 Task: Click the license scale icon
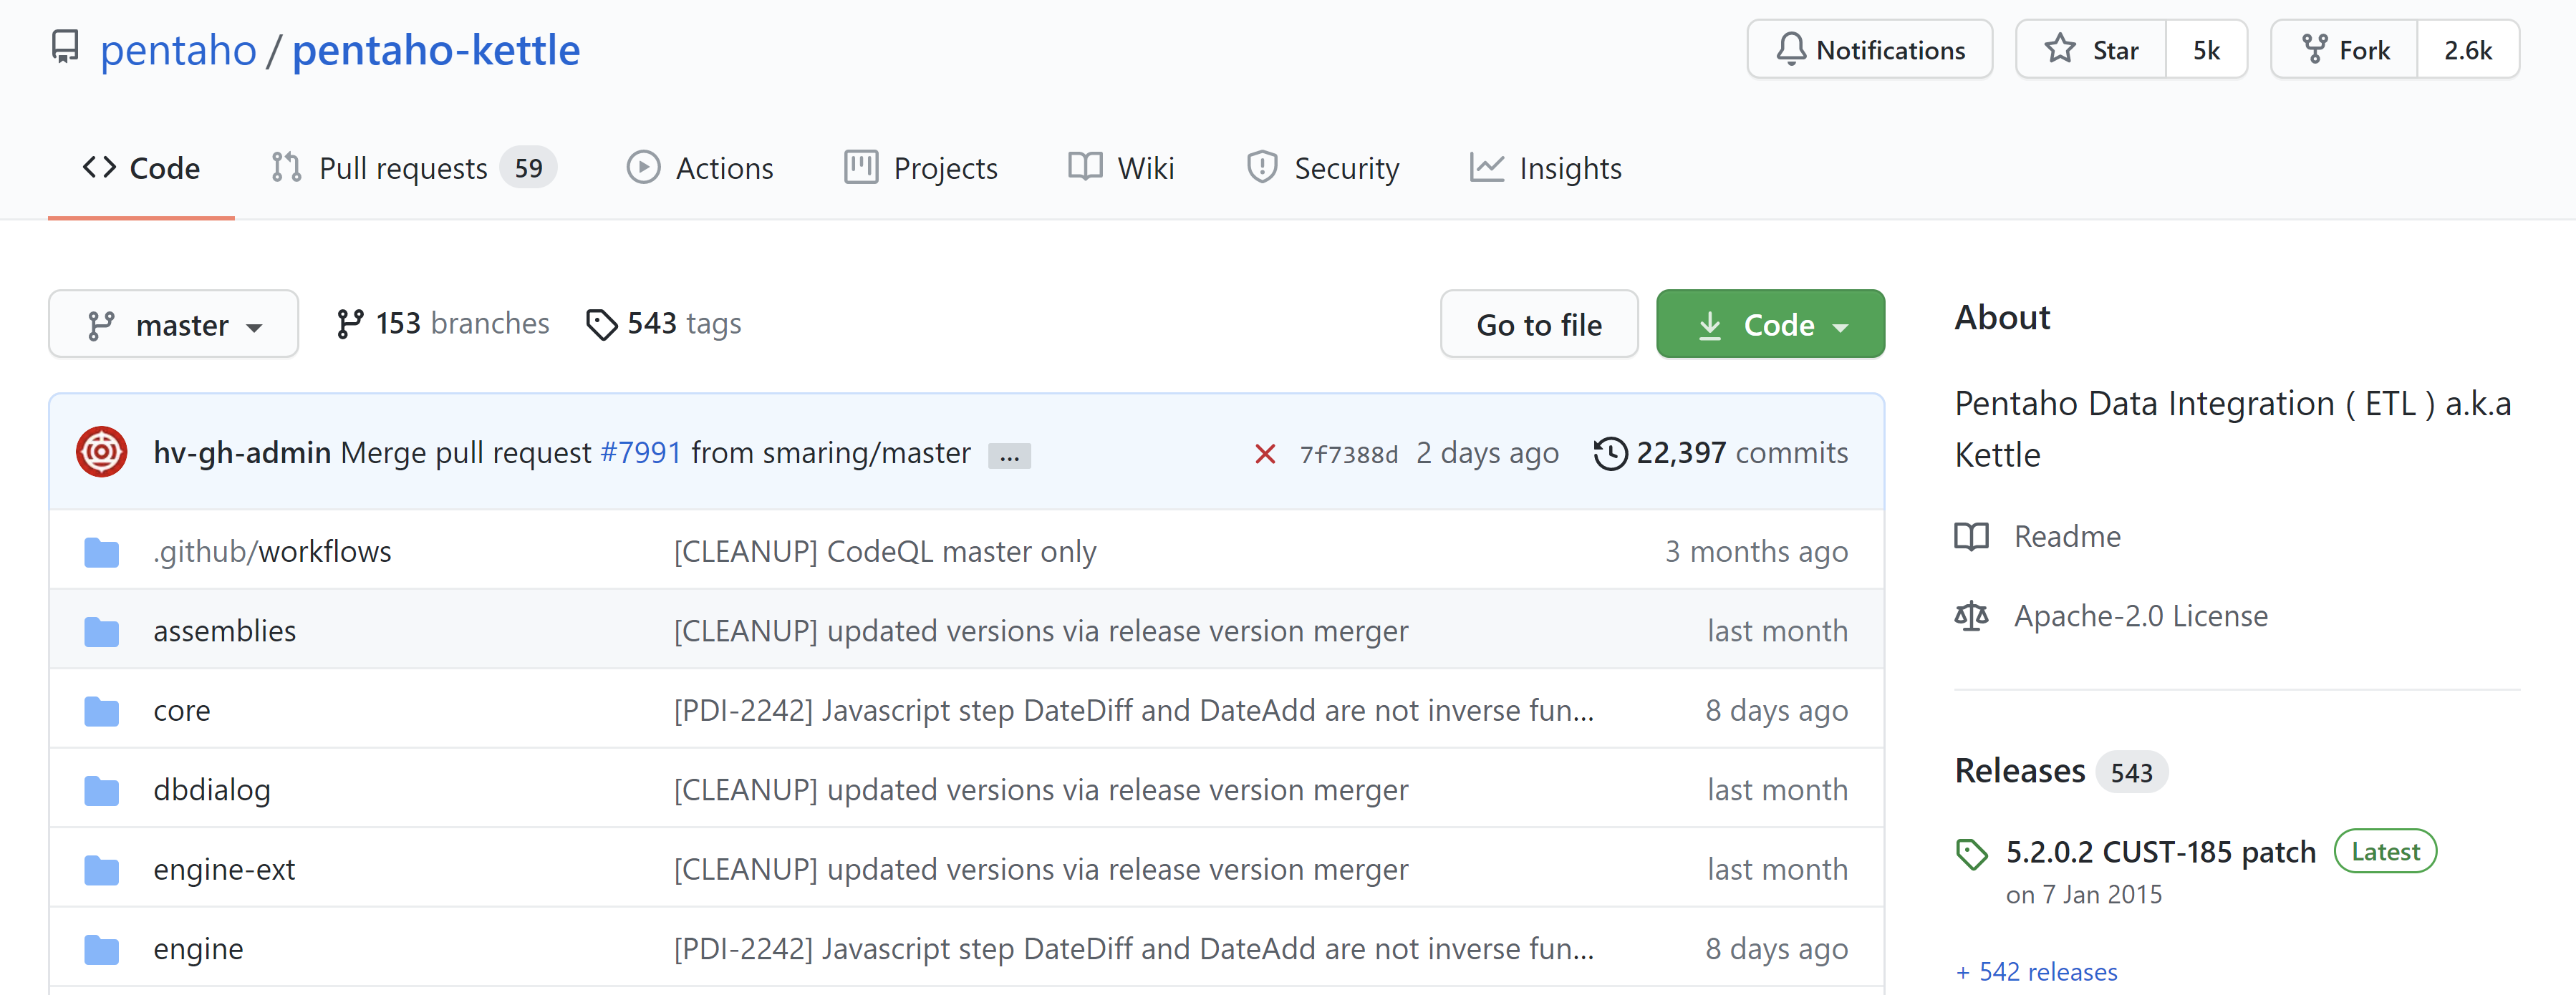pyautogui.click(x=1971, y=616)
